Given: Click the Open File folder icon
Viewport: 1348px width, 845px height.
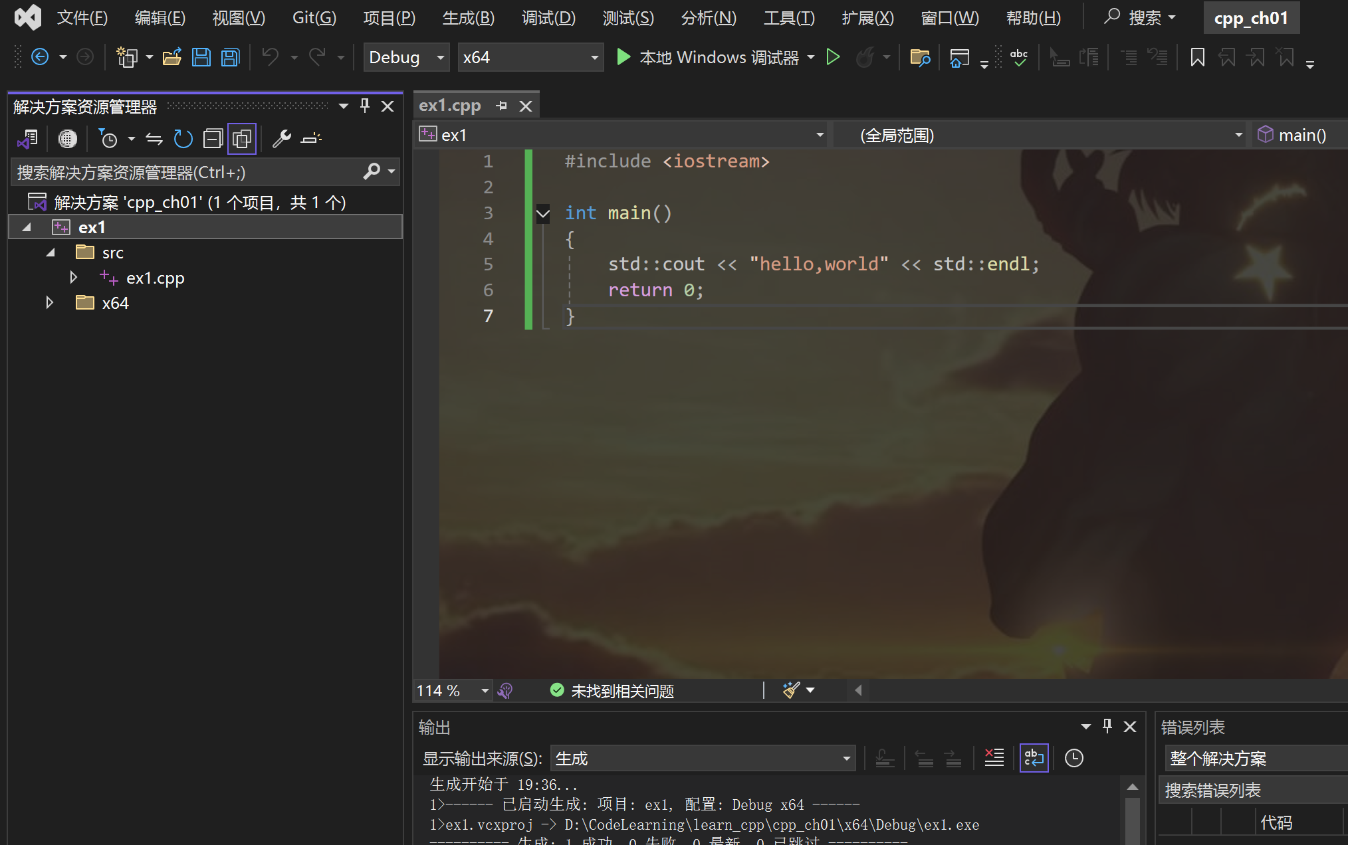Looking at the screenshot, I should [172, 58].
